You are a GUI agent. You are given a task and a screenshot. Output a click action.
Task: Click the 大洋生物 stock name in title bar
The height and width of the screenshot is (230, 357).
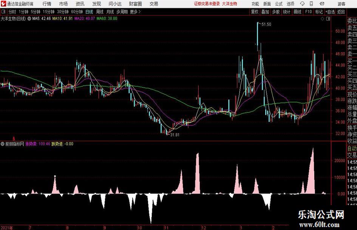[x=230, y=4]
